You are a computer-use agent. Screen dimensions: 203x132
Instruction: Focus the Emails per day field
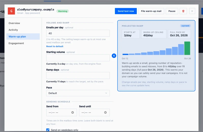point(78,33)
